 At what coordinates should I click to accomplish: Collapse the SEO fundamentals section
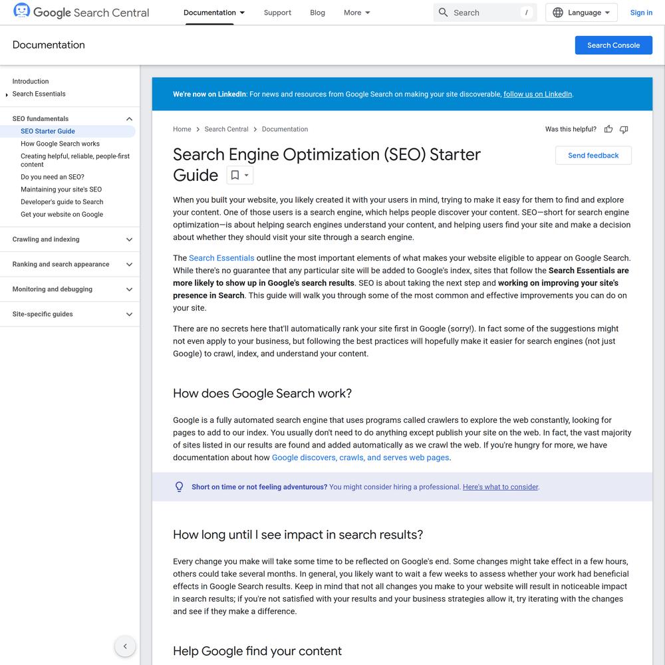click(130, 119)
